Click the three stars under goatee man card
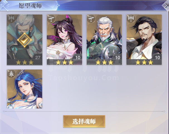 tap(144, 62)
